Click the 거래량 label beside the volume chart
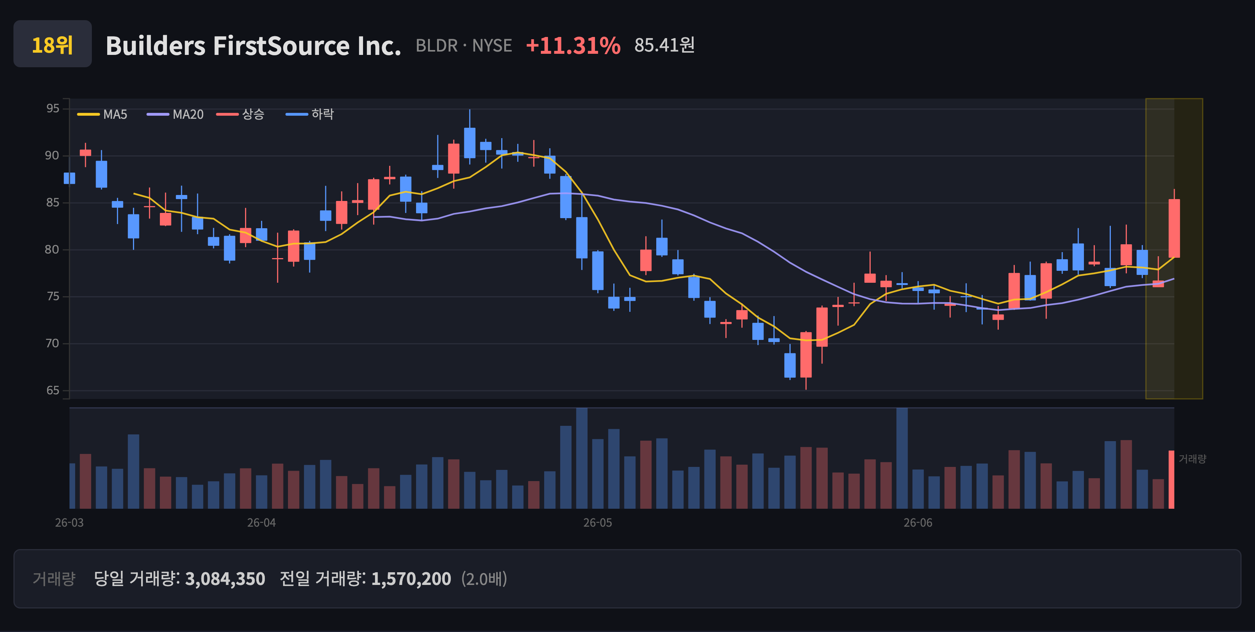1255x632 pixels. (x=1192, y=459)
